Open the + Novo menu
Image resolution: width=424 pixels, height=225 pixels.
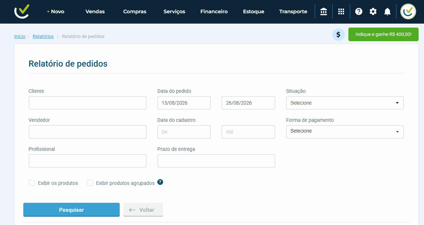(56, 11)
